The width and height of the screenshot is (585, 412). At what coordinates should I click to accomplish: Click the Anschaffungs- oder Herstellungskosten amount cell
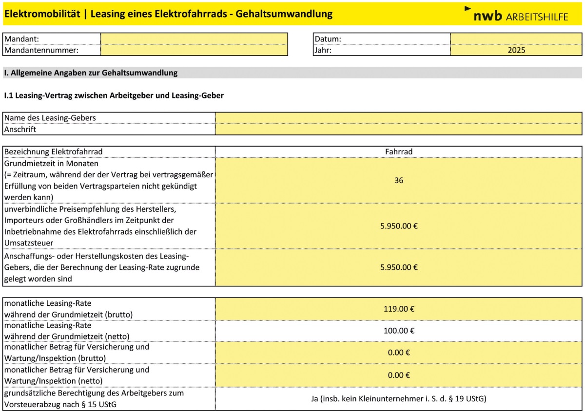click(x=398, y=267)
